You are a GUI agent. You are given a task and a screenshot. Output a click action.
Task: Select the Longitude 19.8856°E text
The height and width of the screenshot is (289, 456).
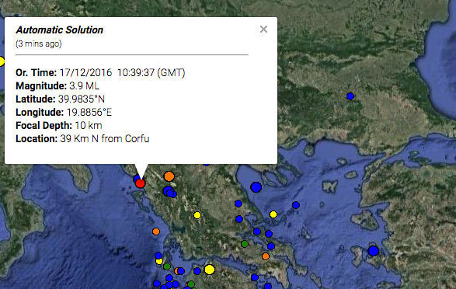click(x=64, y=112)
